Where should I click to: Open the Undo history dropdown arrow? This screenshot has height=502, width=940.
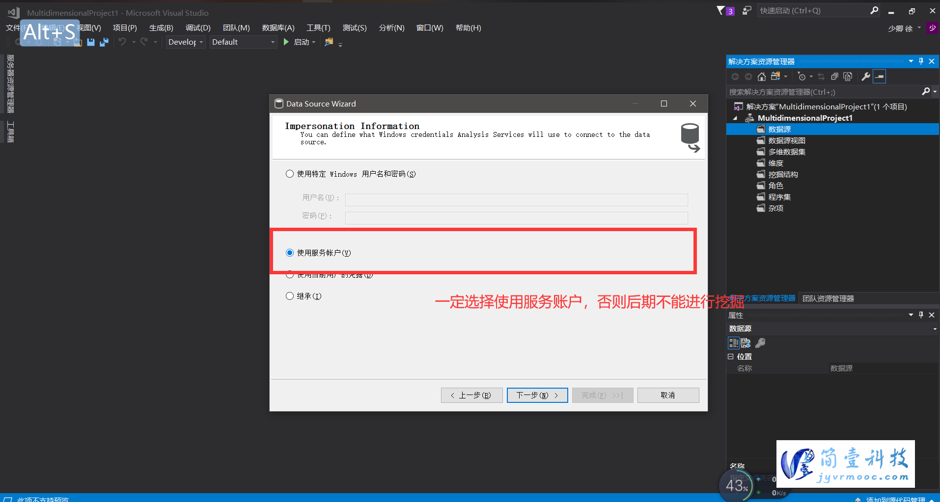tap(134, 42)
